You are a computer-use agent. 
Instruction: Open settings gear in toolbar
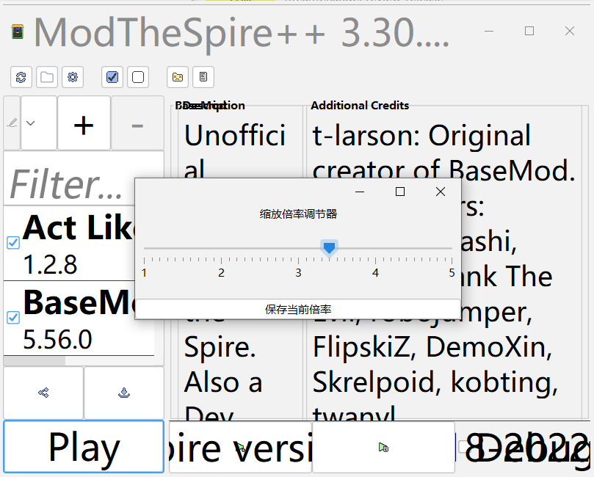tap(73, 77)
